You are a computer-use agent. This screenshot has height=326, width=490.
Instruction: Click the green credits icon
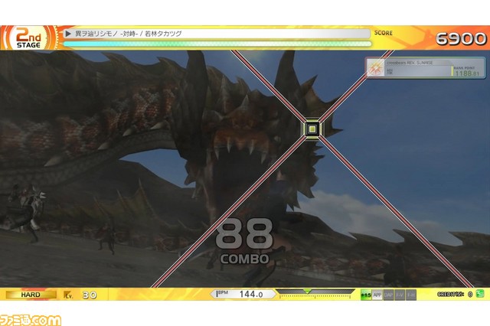(480, 294)
